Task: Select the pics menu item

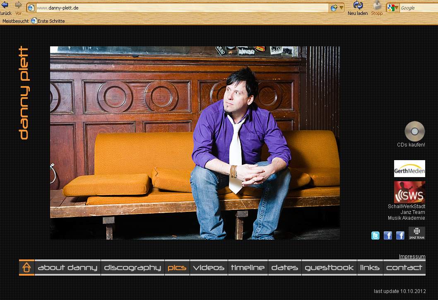Action: point(177,268)
